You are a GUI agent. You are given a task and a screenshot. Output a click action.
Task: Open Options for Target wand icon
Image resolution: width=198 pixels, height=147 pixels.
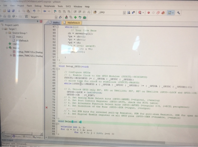[60, 17]
